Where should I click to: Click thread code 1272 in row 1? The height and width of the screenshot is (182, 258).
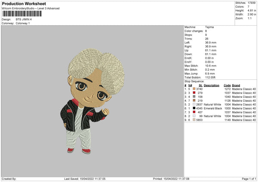pyautogui.click(x=227, y=89)
